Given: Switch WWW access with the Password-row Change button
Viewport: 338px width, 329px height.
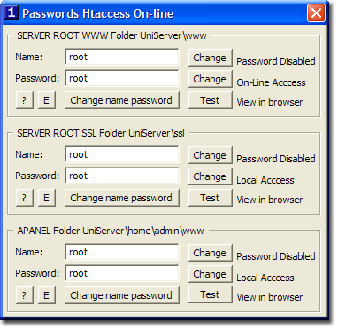Looking at the screenshot, I should tap(211, 79).
